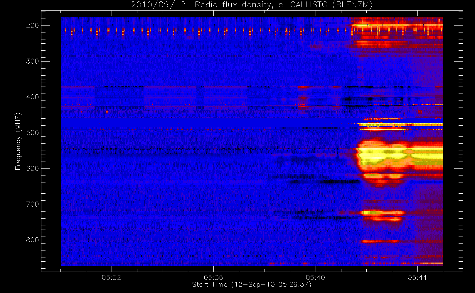
Task: Click the 700 frequency tick label
Action: click(x=33, y=204)
